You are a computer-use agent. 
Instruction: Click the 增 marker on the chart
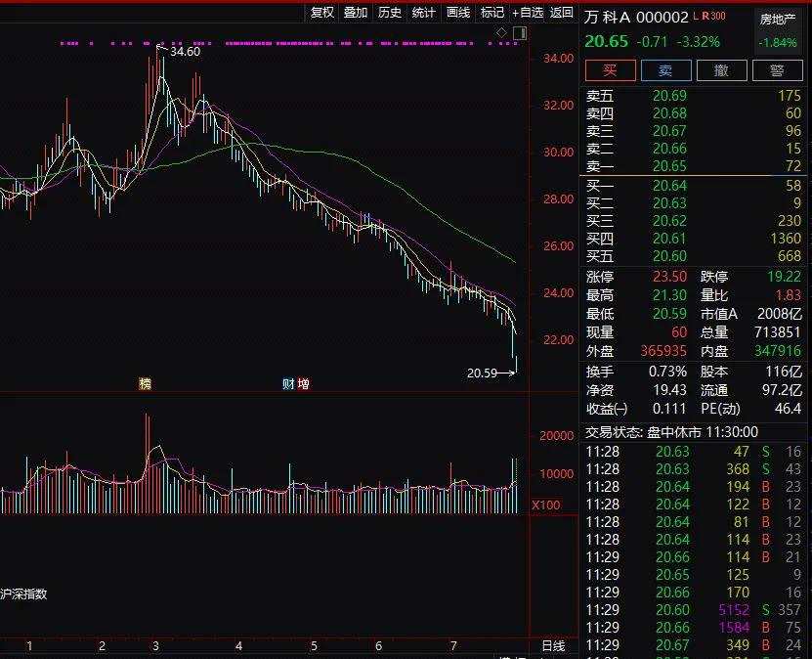[x=304, y=384]
